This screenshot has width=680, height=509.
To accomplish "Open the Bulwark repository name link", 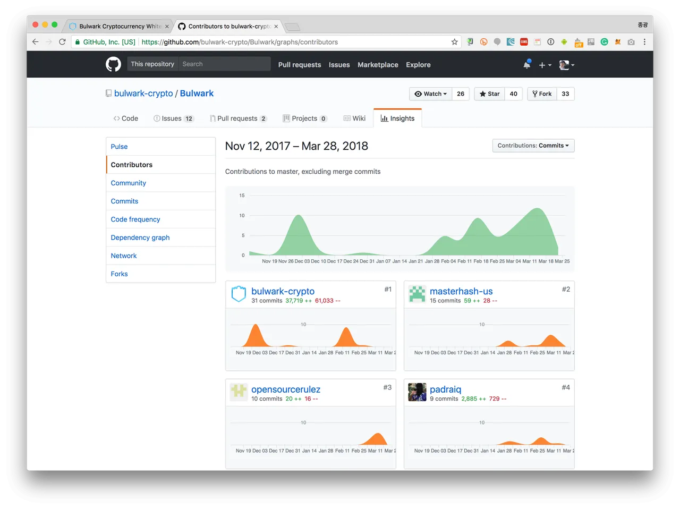I will (x=197, y=94).
